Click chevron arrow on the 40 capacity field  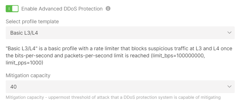[x=229, y=87]
